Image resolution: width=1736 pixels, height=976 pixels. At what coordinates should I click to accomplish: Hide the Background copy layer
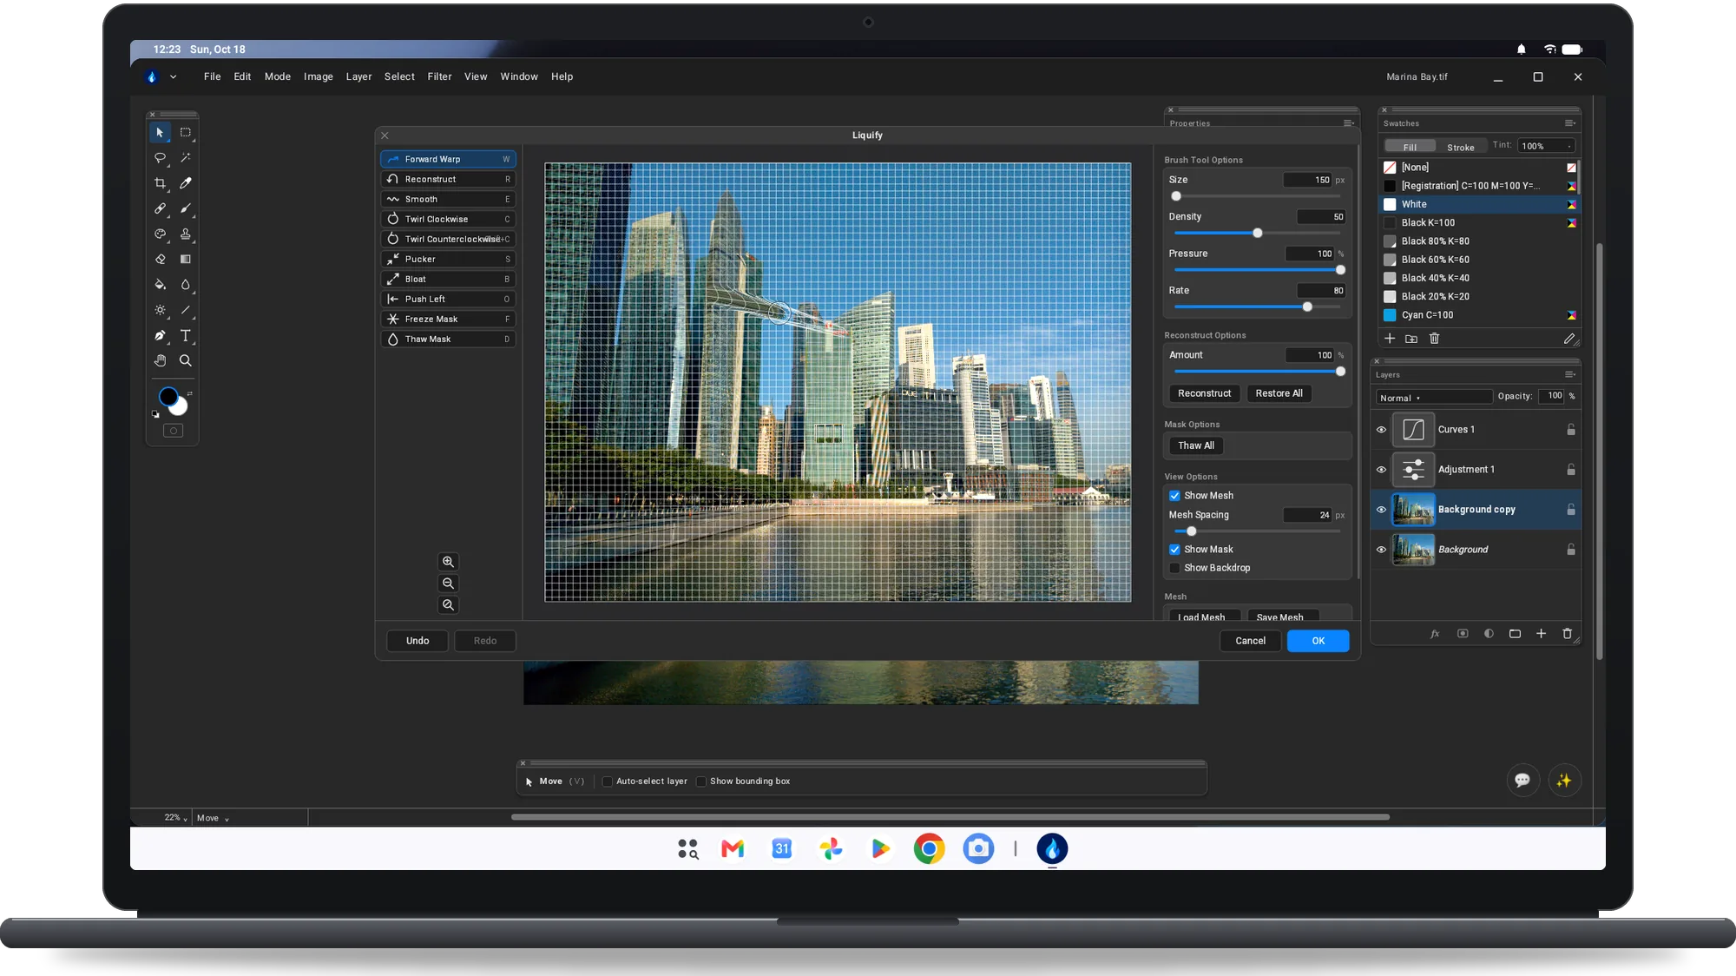pyautogui.click(x=1381, y=510)
